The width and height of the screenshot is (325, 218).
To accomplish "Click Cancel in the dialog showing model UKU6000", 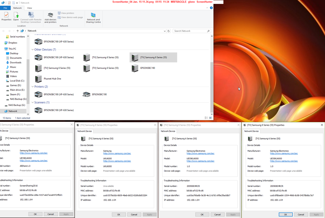I will pyautogui.click(x=134, y=215).
